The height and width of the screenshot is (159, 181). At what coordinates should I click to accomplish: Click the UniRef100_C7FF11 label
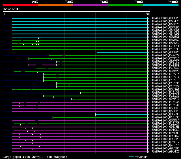166,46
